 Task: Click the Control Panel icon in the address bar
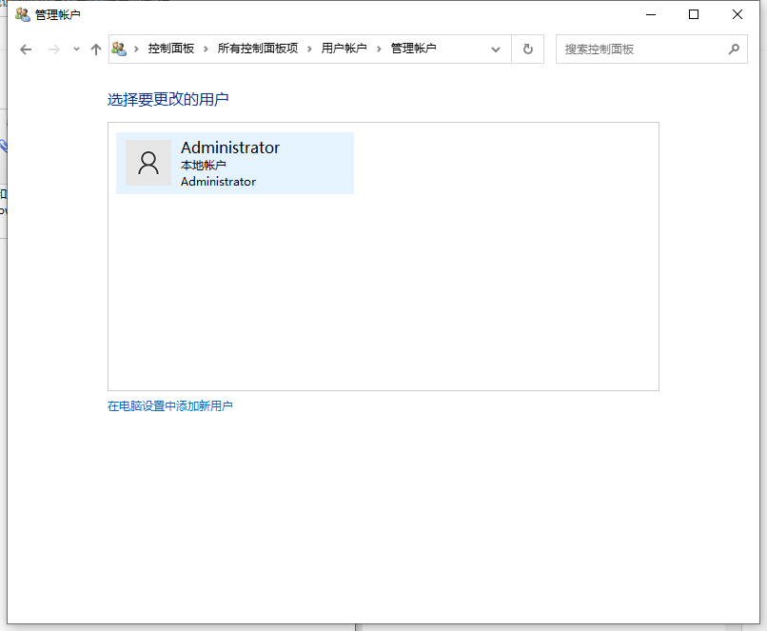pyautogui.click(x=118, y=49)
